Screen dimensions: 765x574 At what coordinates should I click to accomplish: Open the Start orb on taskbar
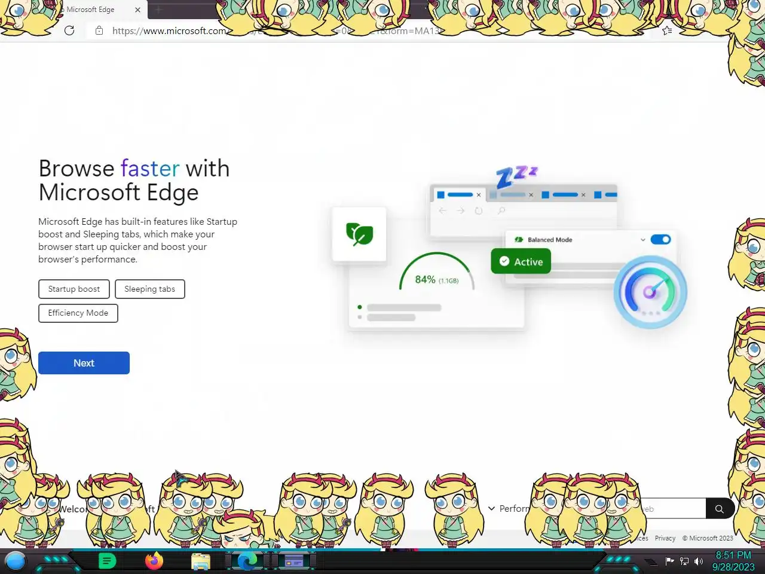click(x=16, y=561)
